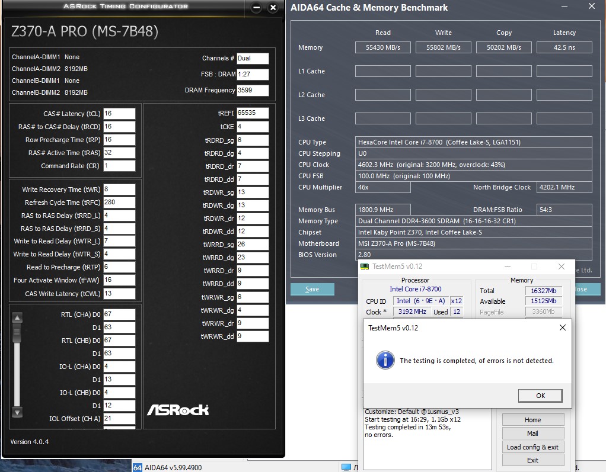606x472 pixels.
Task: Click the AIDA64 taskbar icon
Action: (137, 467)
